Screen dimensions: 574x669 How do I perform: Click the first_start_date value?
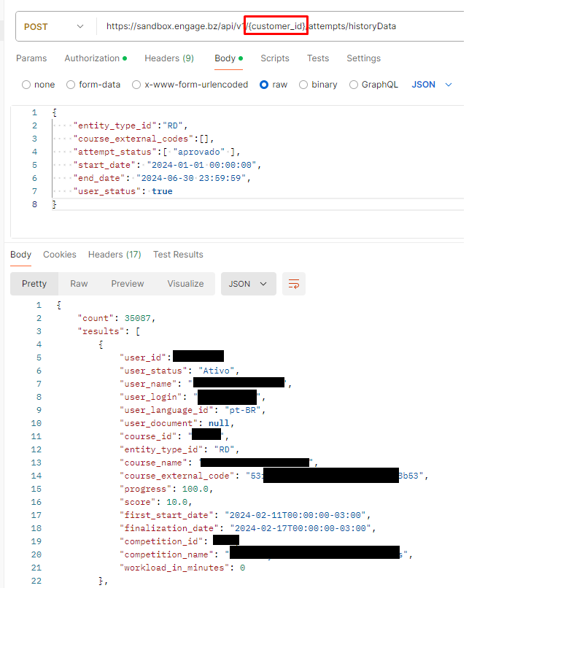coord(295,515)
